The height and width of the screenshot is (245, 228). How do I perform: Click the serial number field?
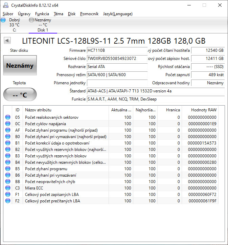[x=117, y=59]
